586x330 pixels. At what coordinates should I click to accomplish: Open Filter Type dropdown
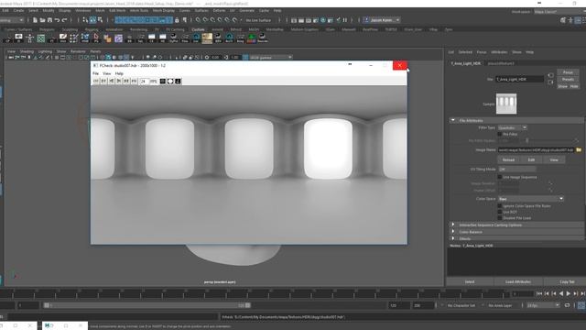coord(512,127)
